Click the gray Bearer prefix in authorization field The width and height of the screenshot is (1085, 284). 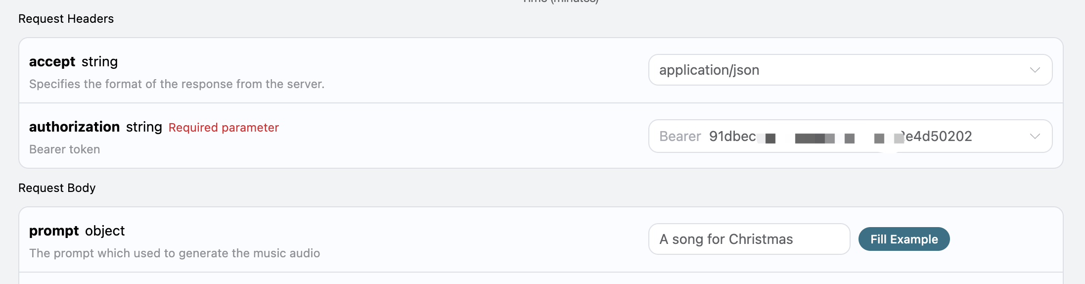click(x=680, y=137)
